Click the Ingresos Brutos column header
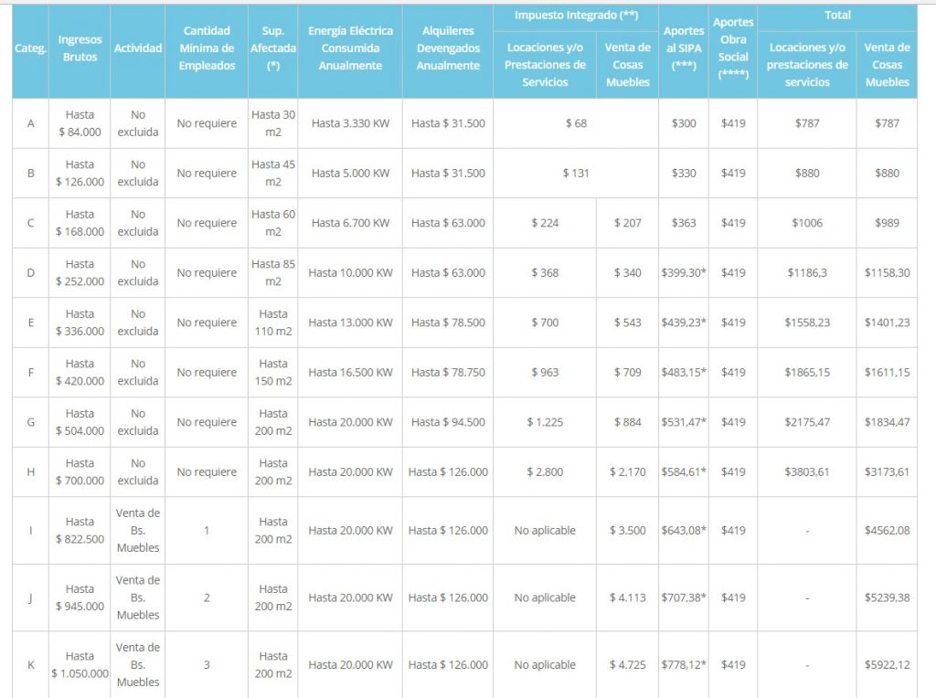 click(80, 48)
